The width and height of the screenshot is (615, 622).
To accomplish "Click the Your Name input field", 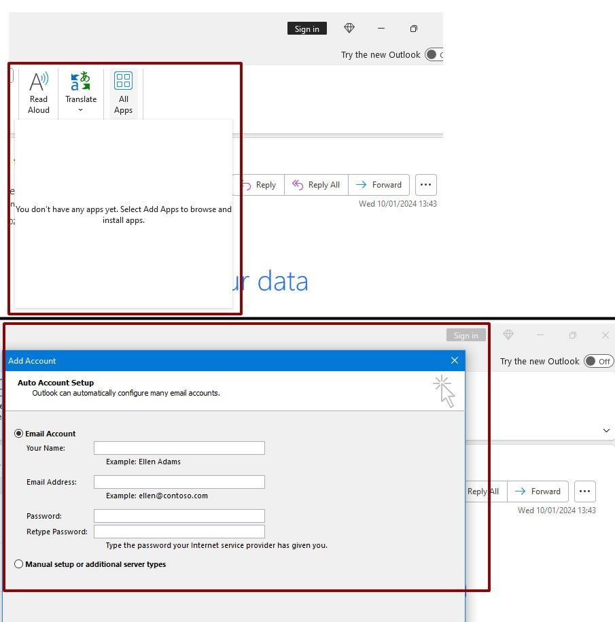I will [x=179, y=447].
